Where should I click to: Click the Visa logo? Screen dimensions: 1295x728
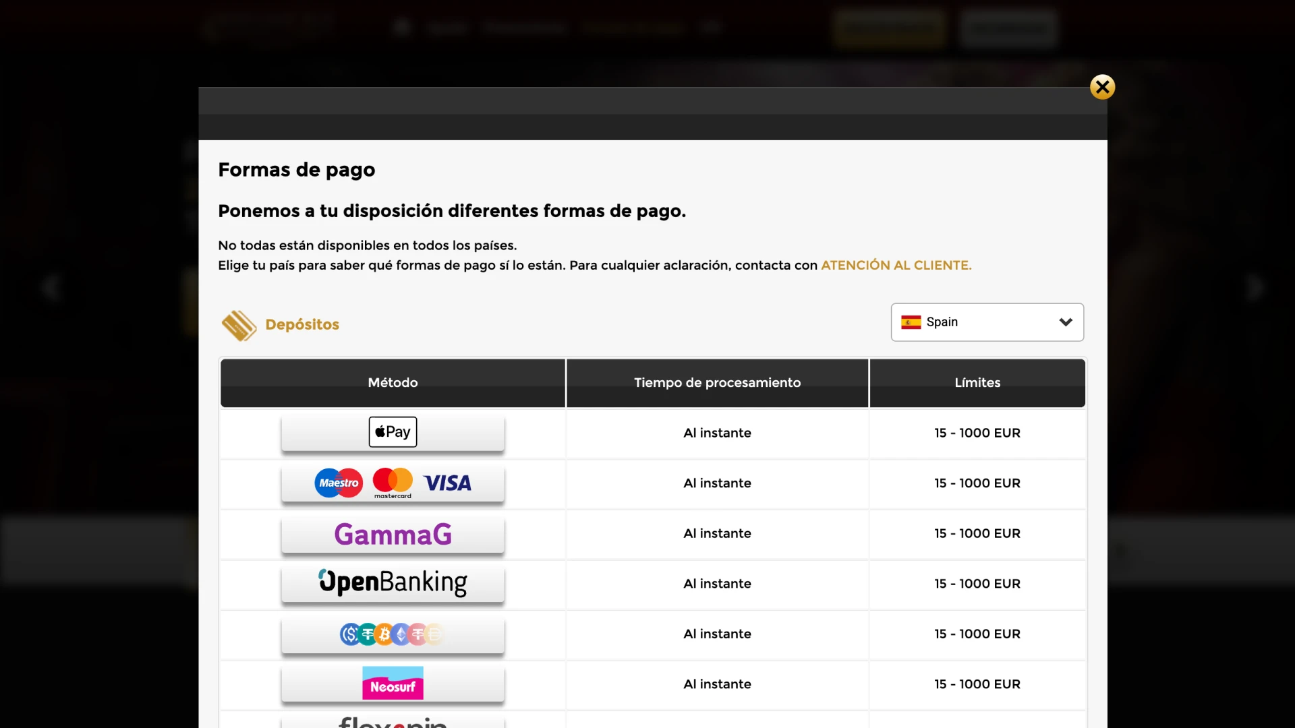click(447, 483)
